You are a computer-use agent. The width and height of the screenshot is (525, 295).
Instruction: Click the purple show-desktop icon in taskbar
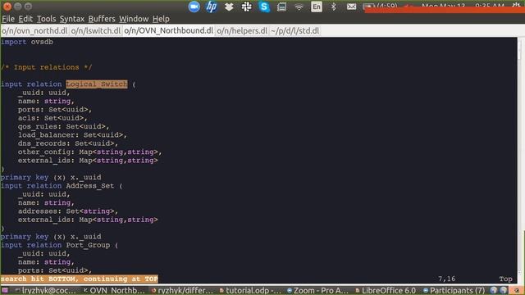pos(5,290)
